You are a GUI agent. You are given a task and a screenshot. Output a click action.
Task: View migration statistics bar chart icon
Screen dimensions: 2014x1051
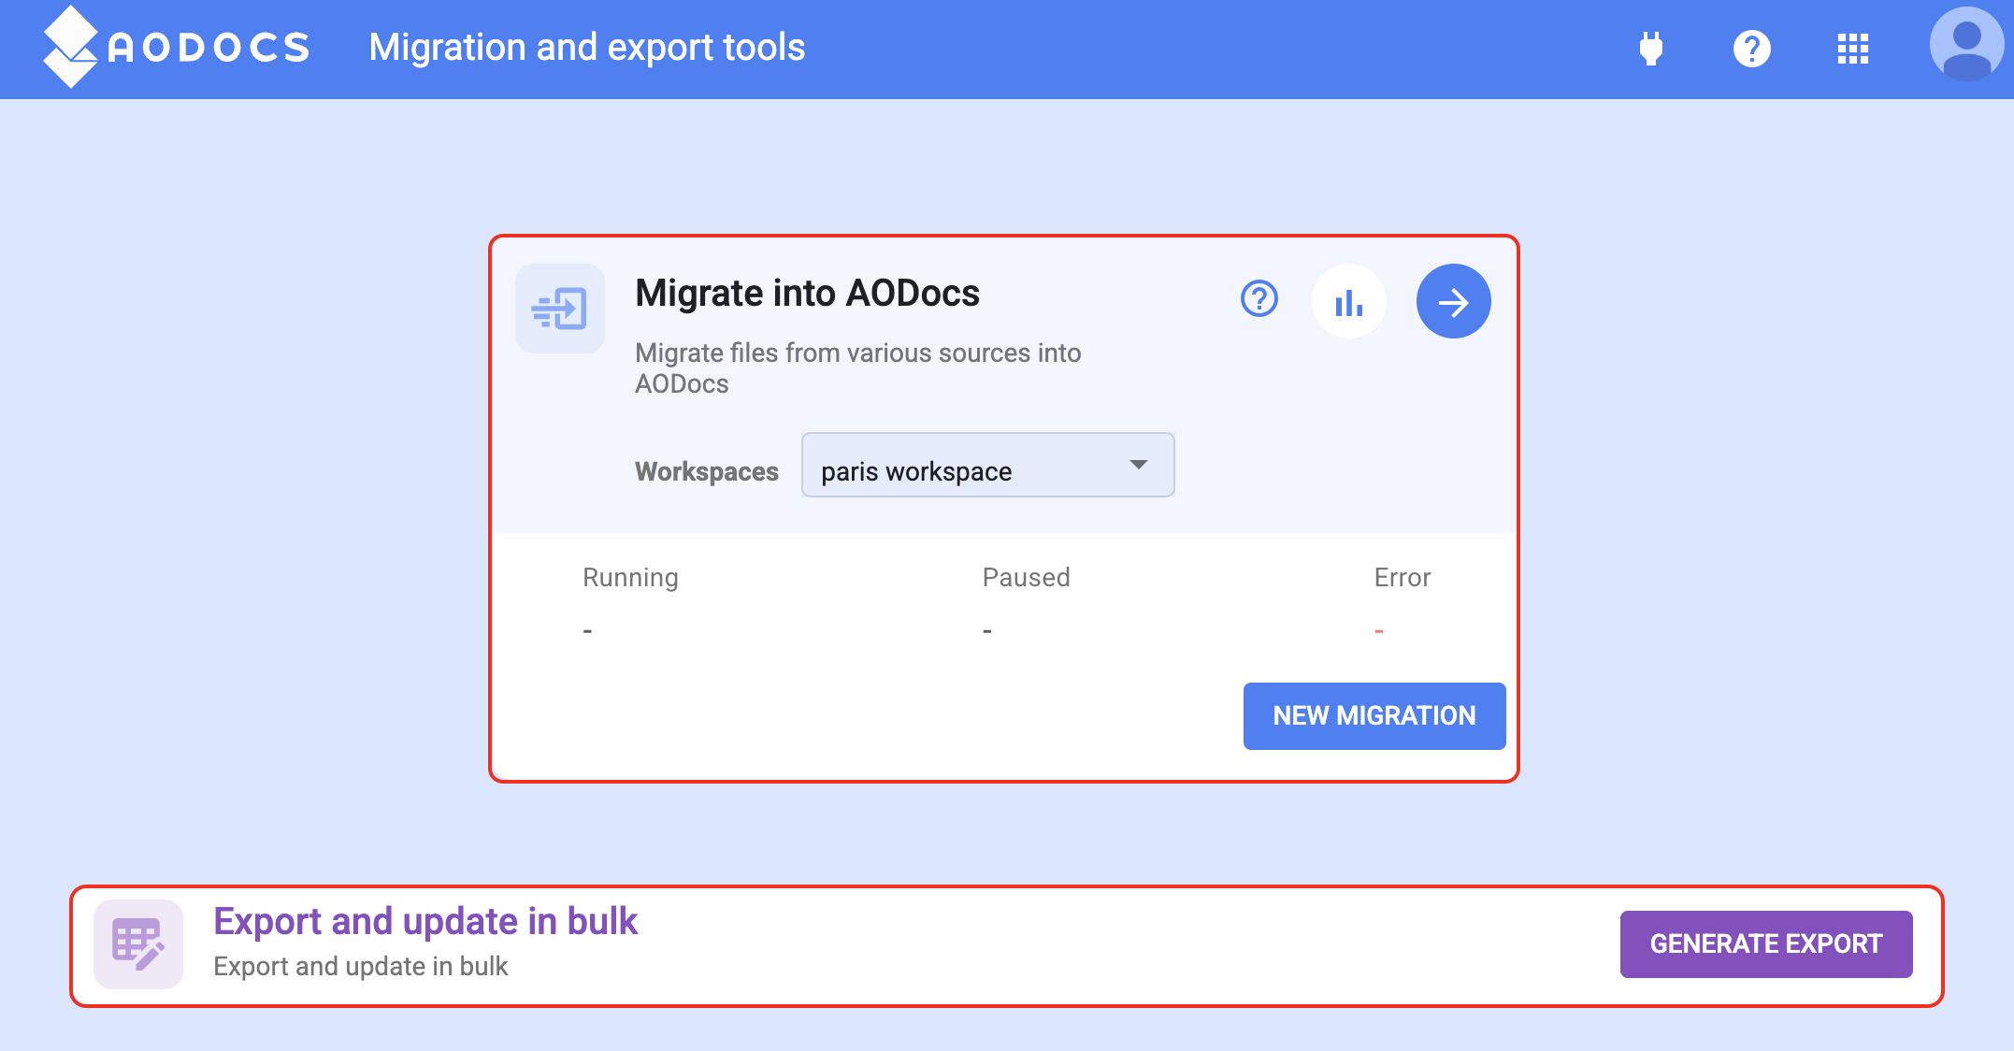(1348, 301)
